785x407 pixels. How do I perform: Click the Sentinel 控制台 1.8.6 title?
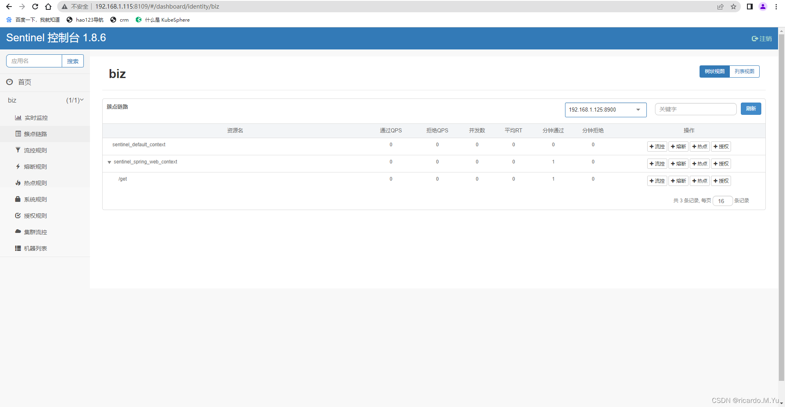56,38
